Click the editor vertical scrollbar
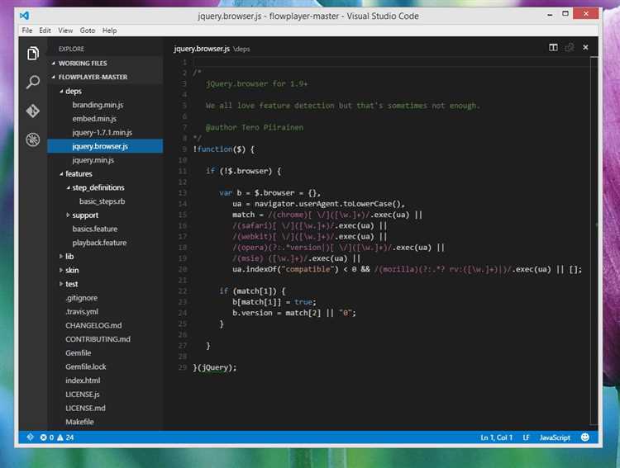 click(594, 241)
